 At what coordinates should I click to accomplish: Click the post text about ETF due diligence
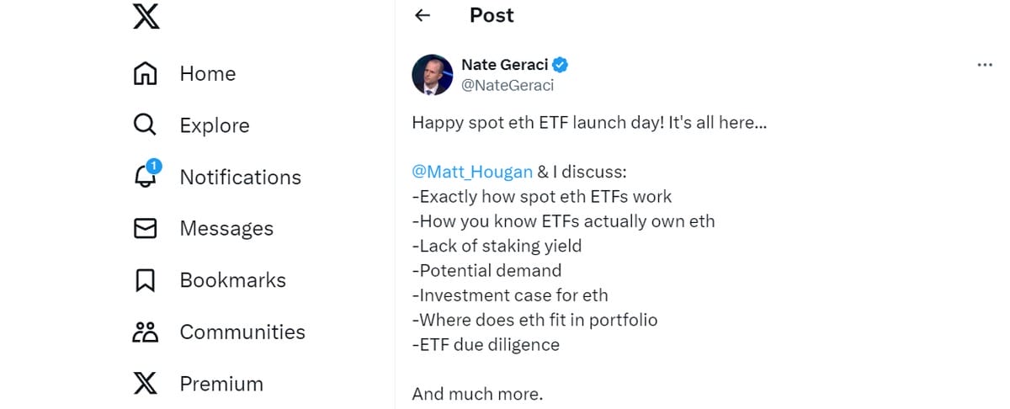pyautogui.click(x=486, y=344)
